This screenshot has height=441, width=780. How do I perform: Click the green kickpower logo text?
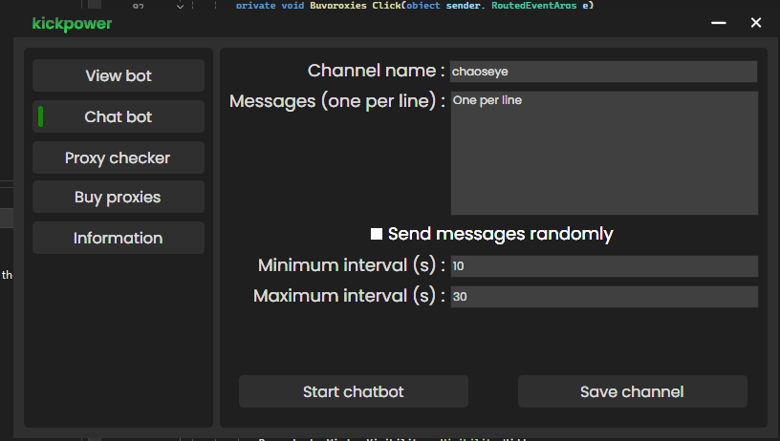point(72,23)
